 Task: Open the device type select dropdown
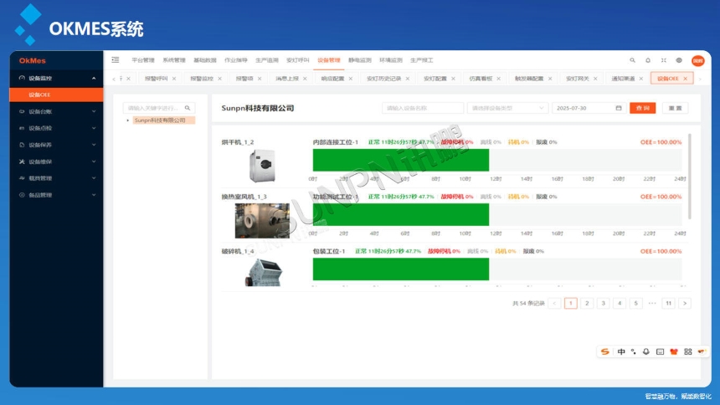pyautogui.click(x=507, y=108)
